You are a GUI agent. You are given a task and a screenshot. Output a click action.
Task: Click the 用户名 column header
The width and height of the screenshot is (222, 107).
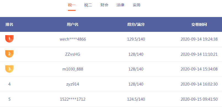tap(73, 24)
